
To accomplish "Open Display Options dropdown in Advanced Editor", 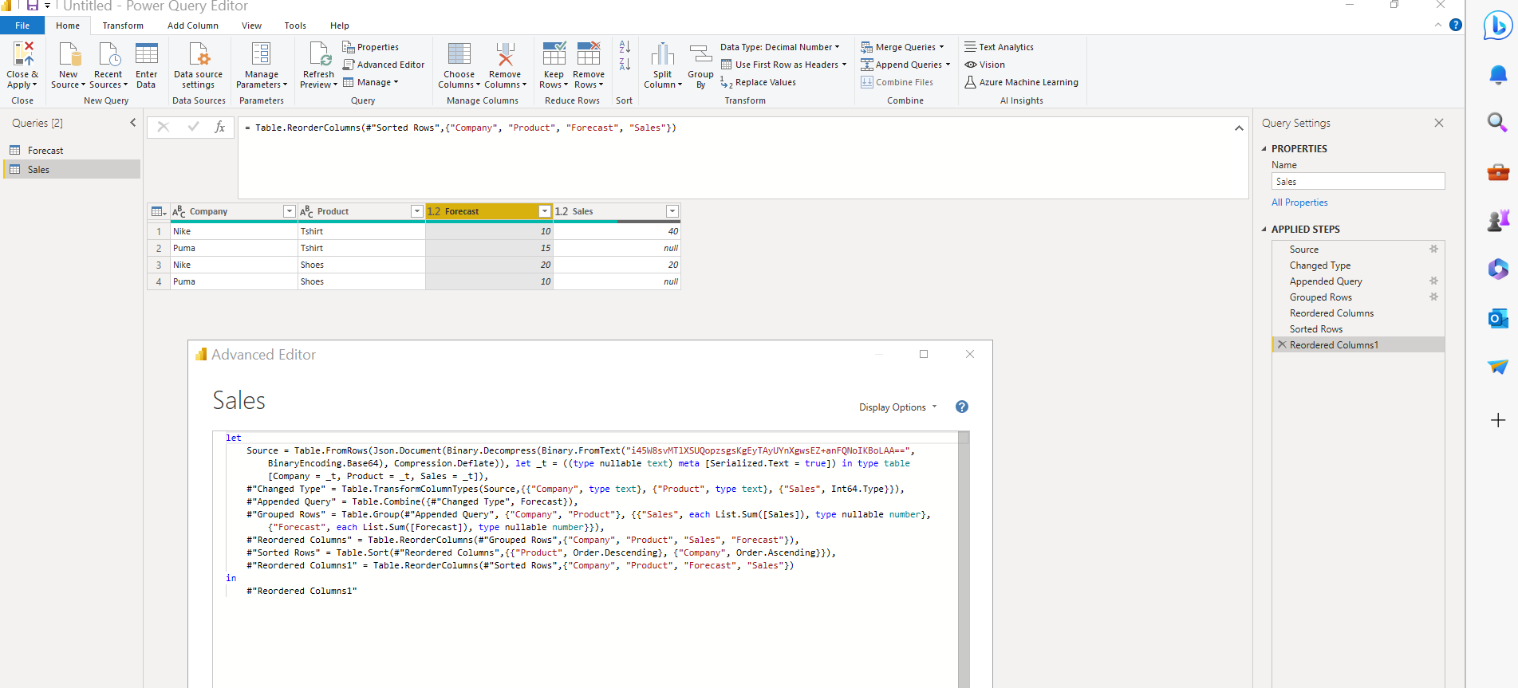I will [898, 407].
